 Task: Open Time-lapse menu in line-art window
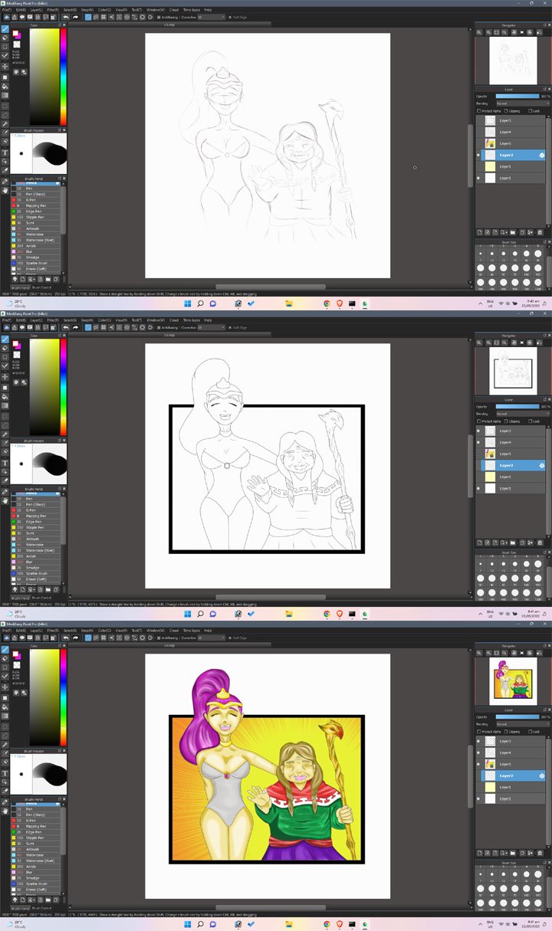(191, 320)
